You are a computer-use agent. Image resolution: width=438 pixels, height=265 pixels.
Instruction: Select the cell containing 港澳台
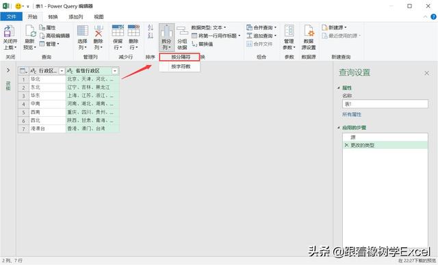[x=47, y=128]
